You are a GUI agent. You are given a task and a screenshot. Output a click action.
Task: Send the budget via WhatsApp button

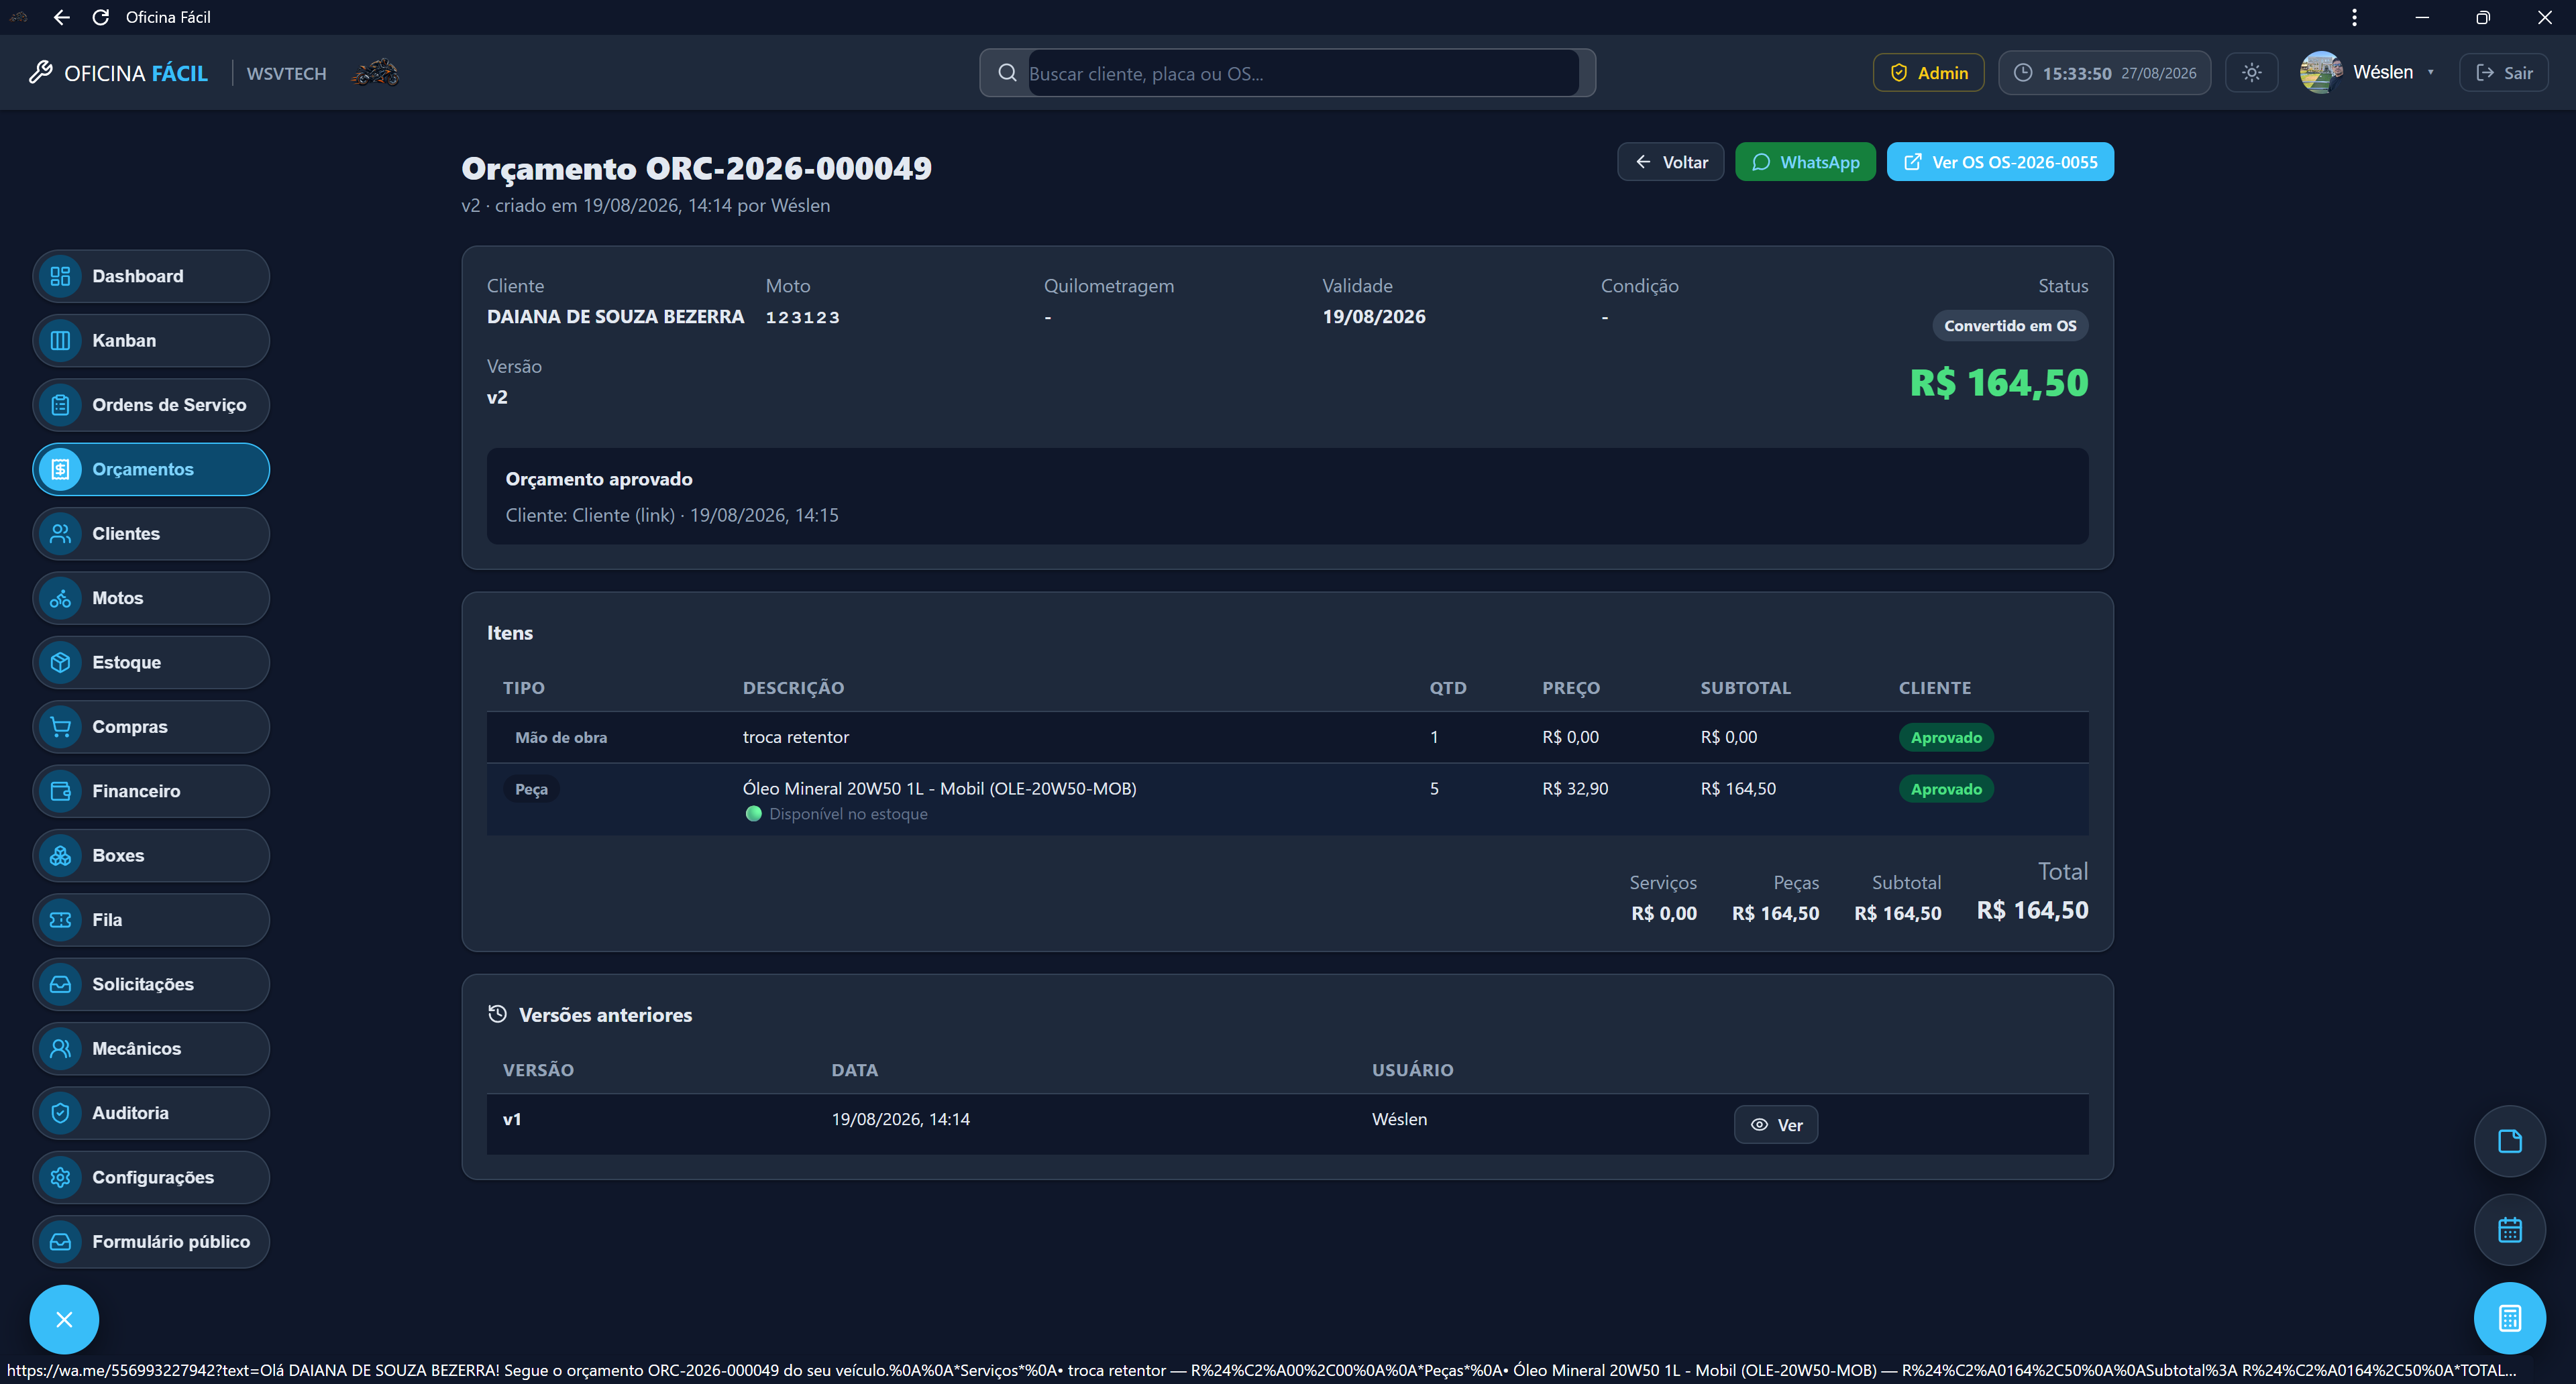coord(1805,162)
